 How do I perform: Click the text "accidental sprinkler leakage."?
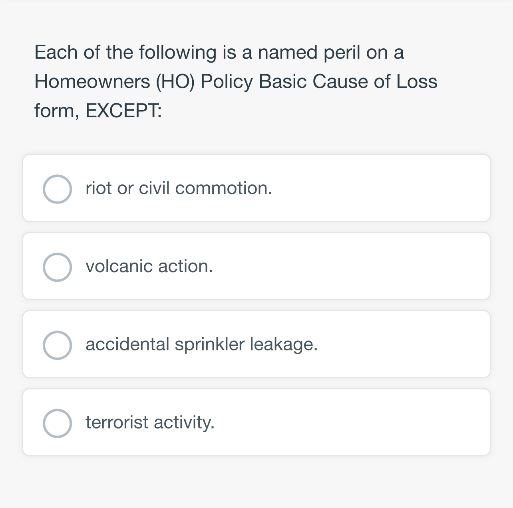click(x=202, y=345)
